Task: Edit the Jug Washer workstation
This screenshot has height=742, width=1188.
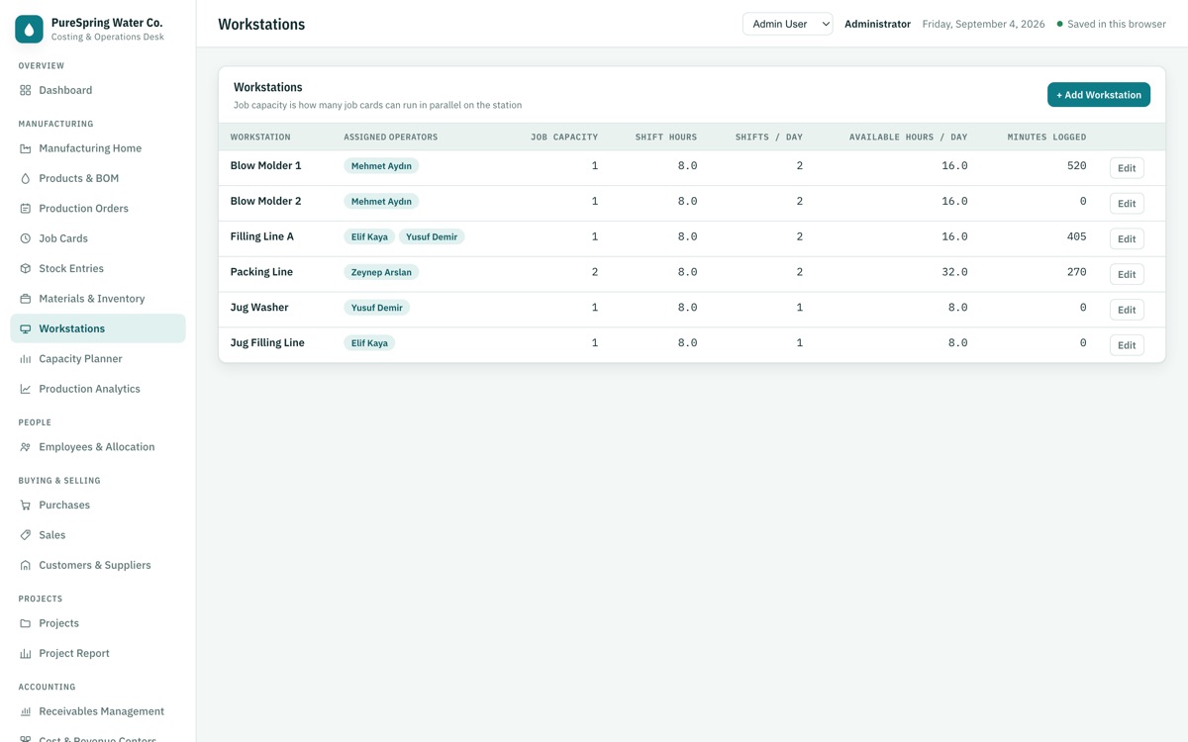Action: point(1127,310)
